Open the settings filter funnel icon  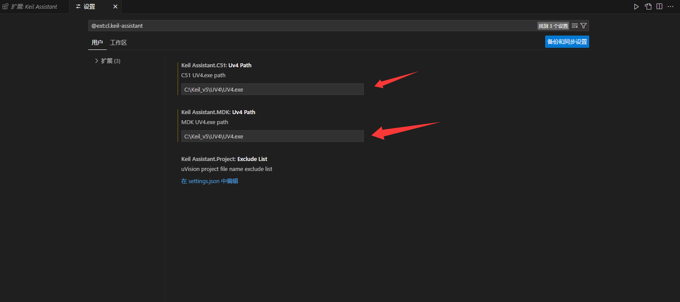583,26
